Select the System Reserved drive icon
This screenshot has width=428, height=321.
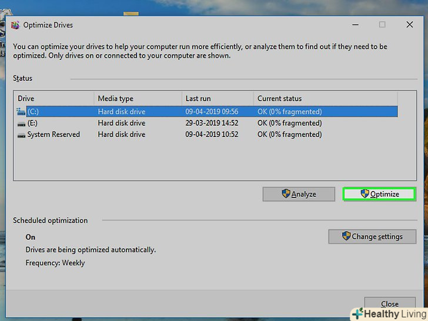[x=21, y=135]
